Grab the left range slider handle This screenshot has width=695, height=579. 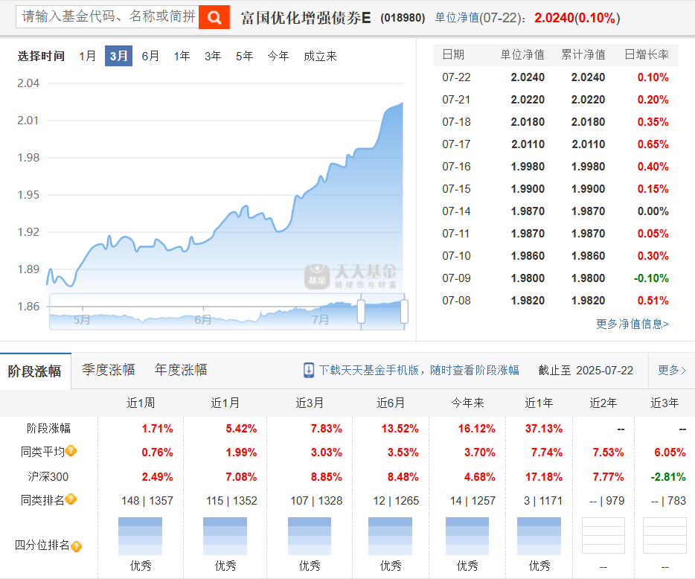(x=361, y=311)
